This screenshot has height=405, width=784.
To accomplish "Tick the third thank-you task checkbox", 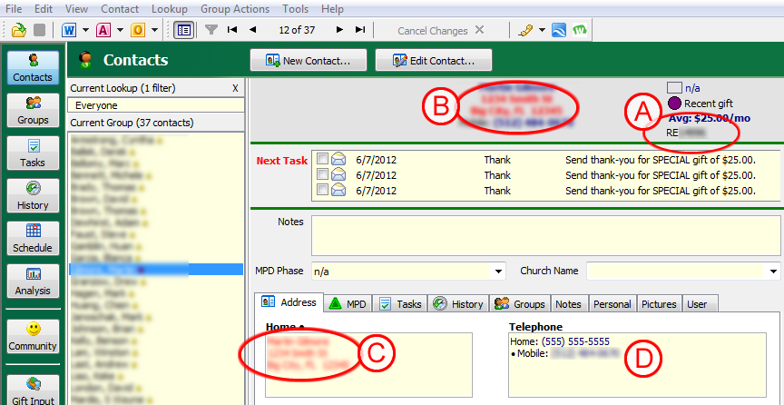I will click(322, 190).
